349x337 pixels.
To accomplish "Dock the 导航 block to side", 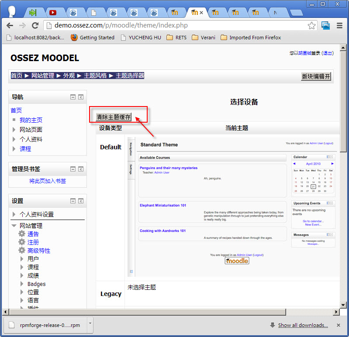I will 81,97.
